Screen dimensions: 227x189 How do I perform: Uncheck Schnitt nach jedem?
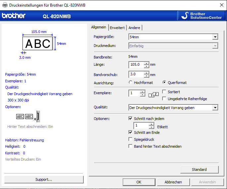(130, 118)
